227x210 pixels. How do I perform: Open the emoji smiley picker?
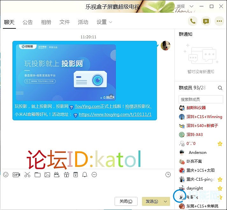[x=6, y=175]
